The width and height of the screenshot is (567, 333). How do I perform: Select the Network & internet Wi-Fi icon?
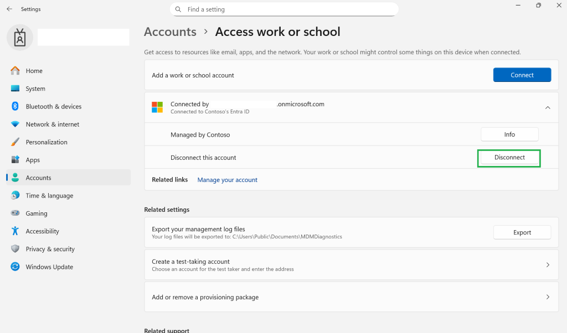click(x=15, y=124)
